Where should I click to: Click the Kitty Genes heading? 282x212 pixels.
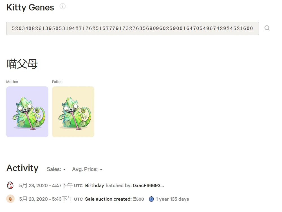coord(30,7)
